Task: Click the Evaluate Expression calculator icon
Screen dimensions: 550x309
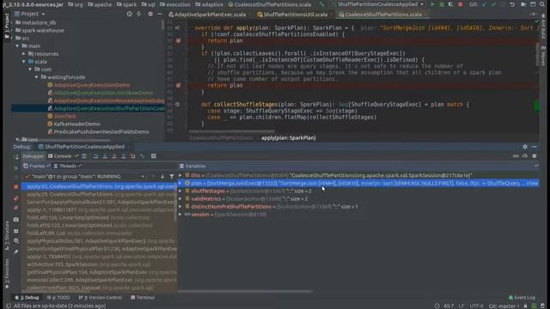Action: (153, 156)
